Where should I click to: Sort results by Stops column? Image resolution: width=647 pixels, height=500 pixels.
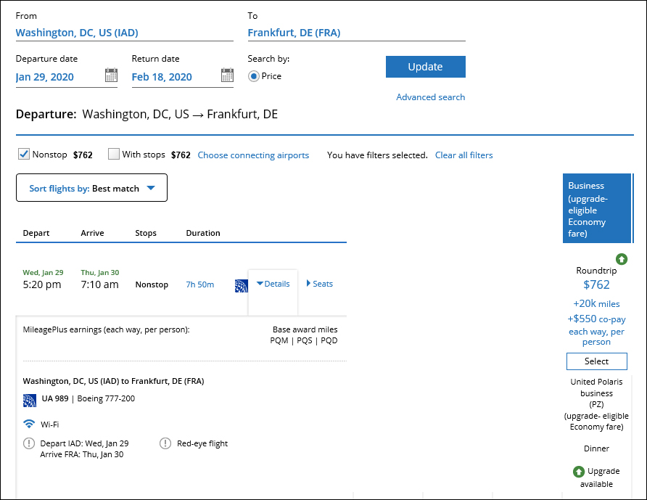[146, 233]
